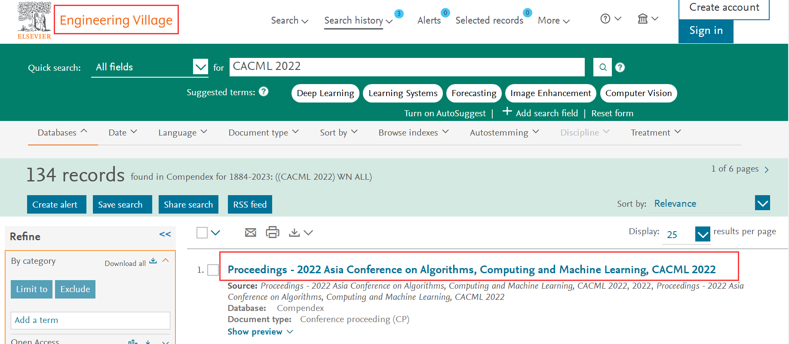Open Autostemming options
The height and width of the screenshot is (344, 789).
504,133
